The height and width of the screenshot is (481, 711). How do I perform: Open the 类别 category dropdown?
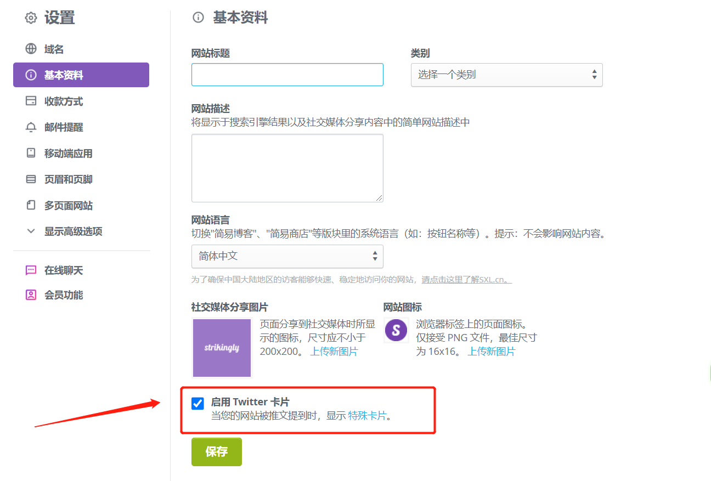506,75
